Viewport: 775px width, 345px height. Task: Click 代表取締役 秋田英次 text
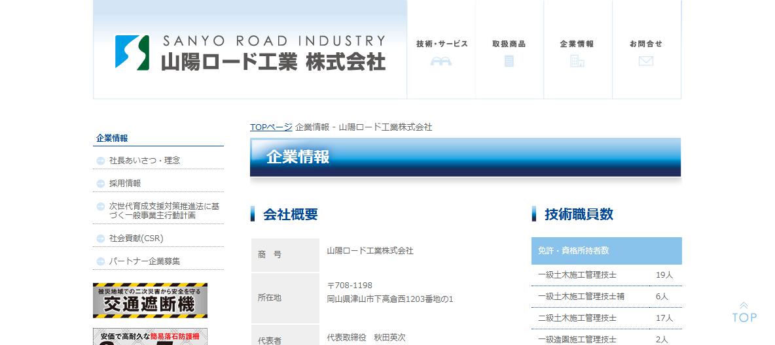tap(366, 338)
